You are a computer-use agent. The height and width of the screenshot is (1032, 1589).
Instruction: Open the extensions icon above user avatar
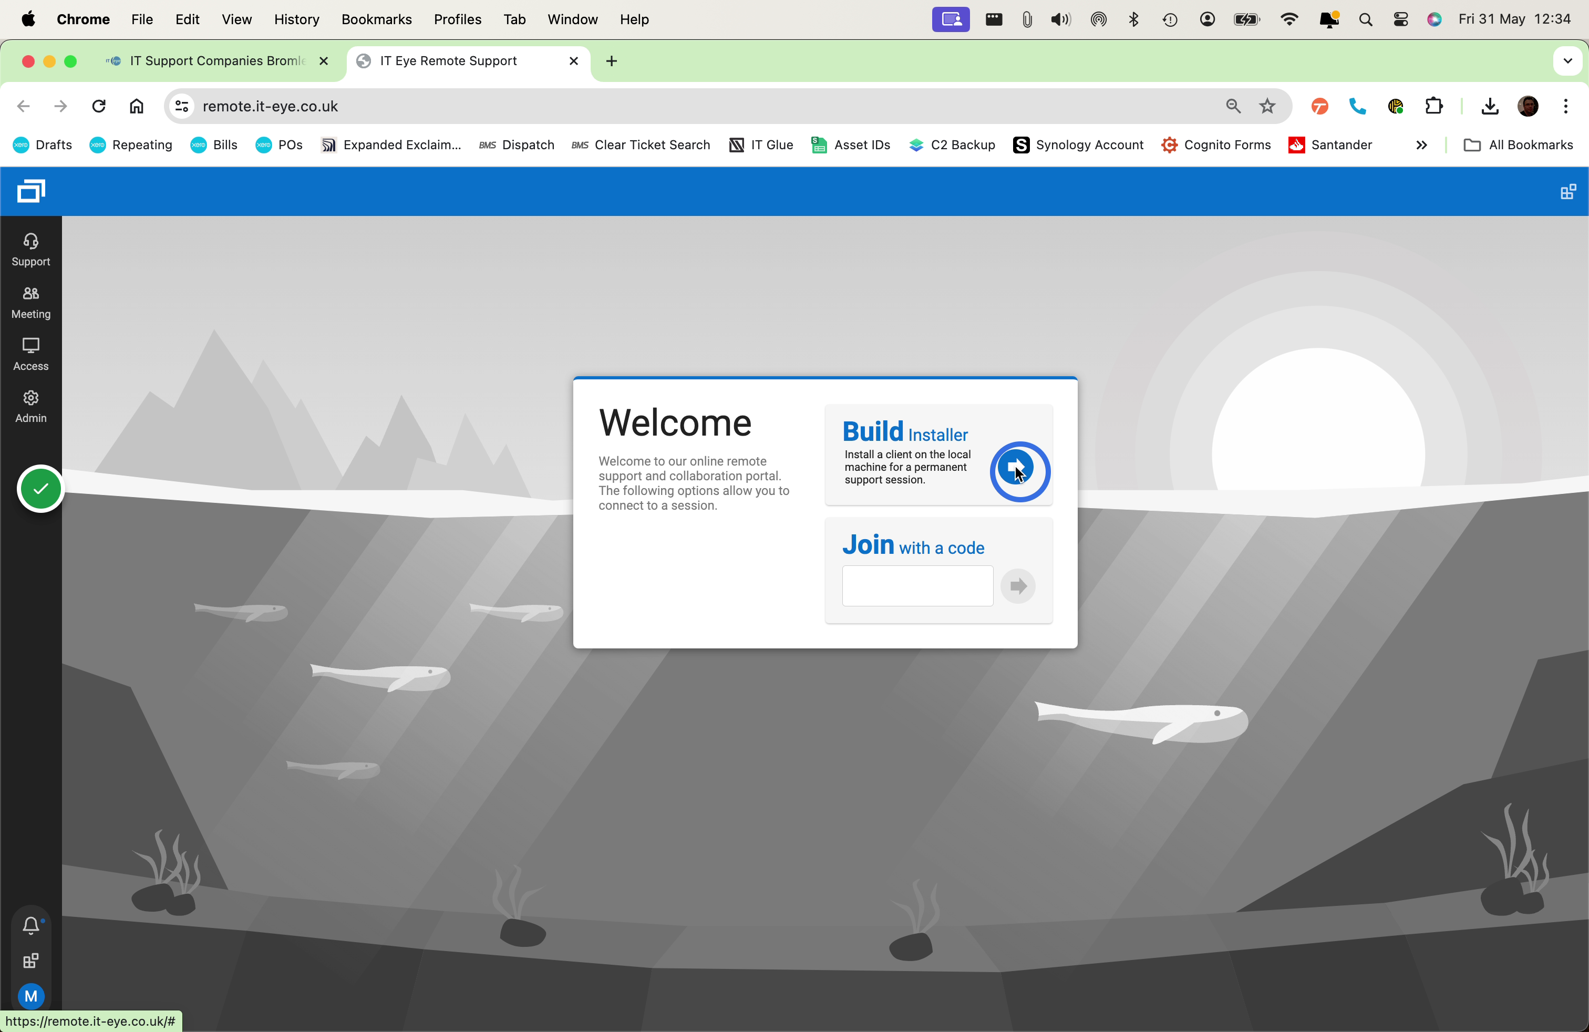pos(30,961)
